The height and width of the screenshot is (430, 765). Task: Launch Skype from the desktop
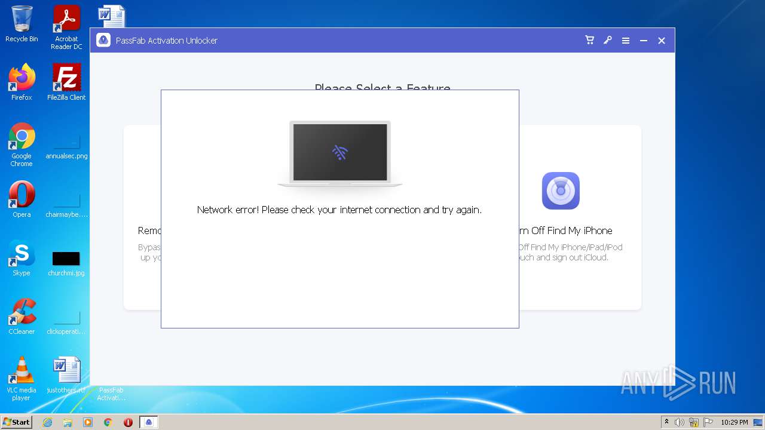22,258
